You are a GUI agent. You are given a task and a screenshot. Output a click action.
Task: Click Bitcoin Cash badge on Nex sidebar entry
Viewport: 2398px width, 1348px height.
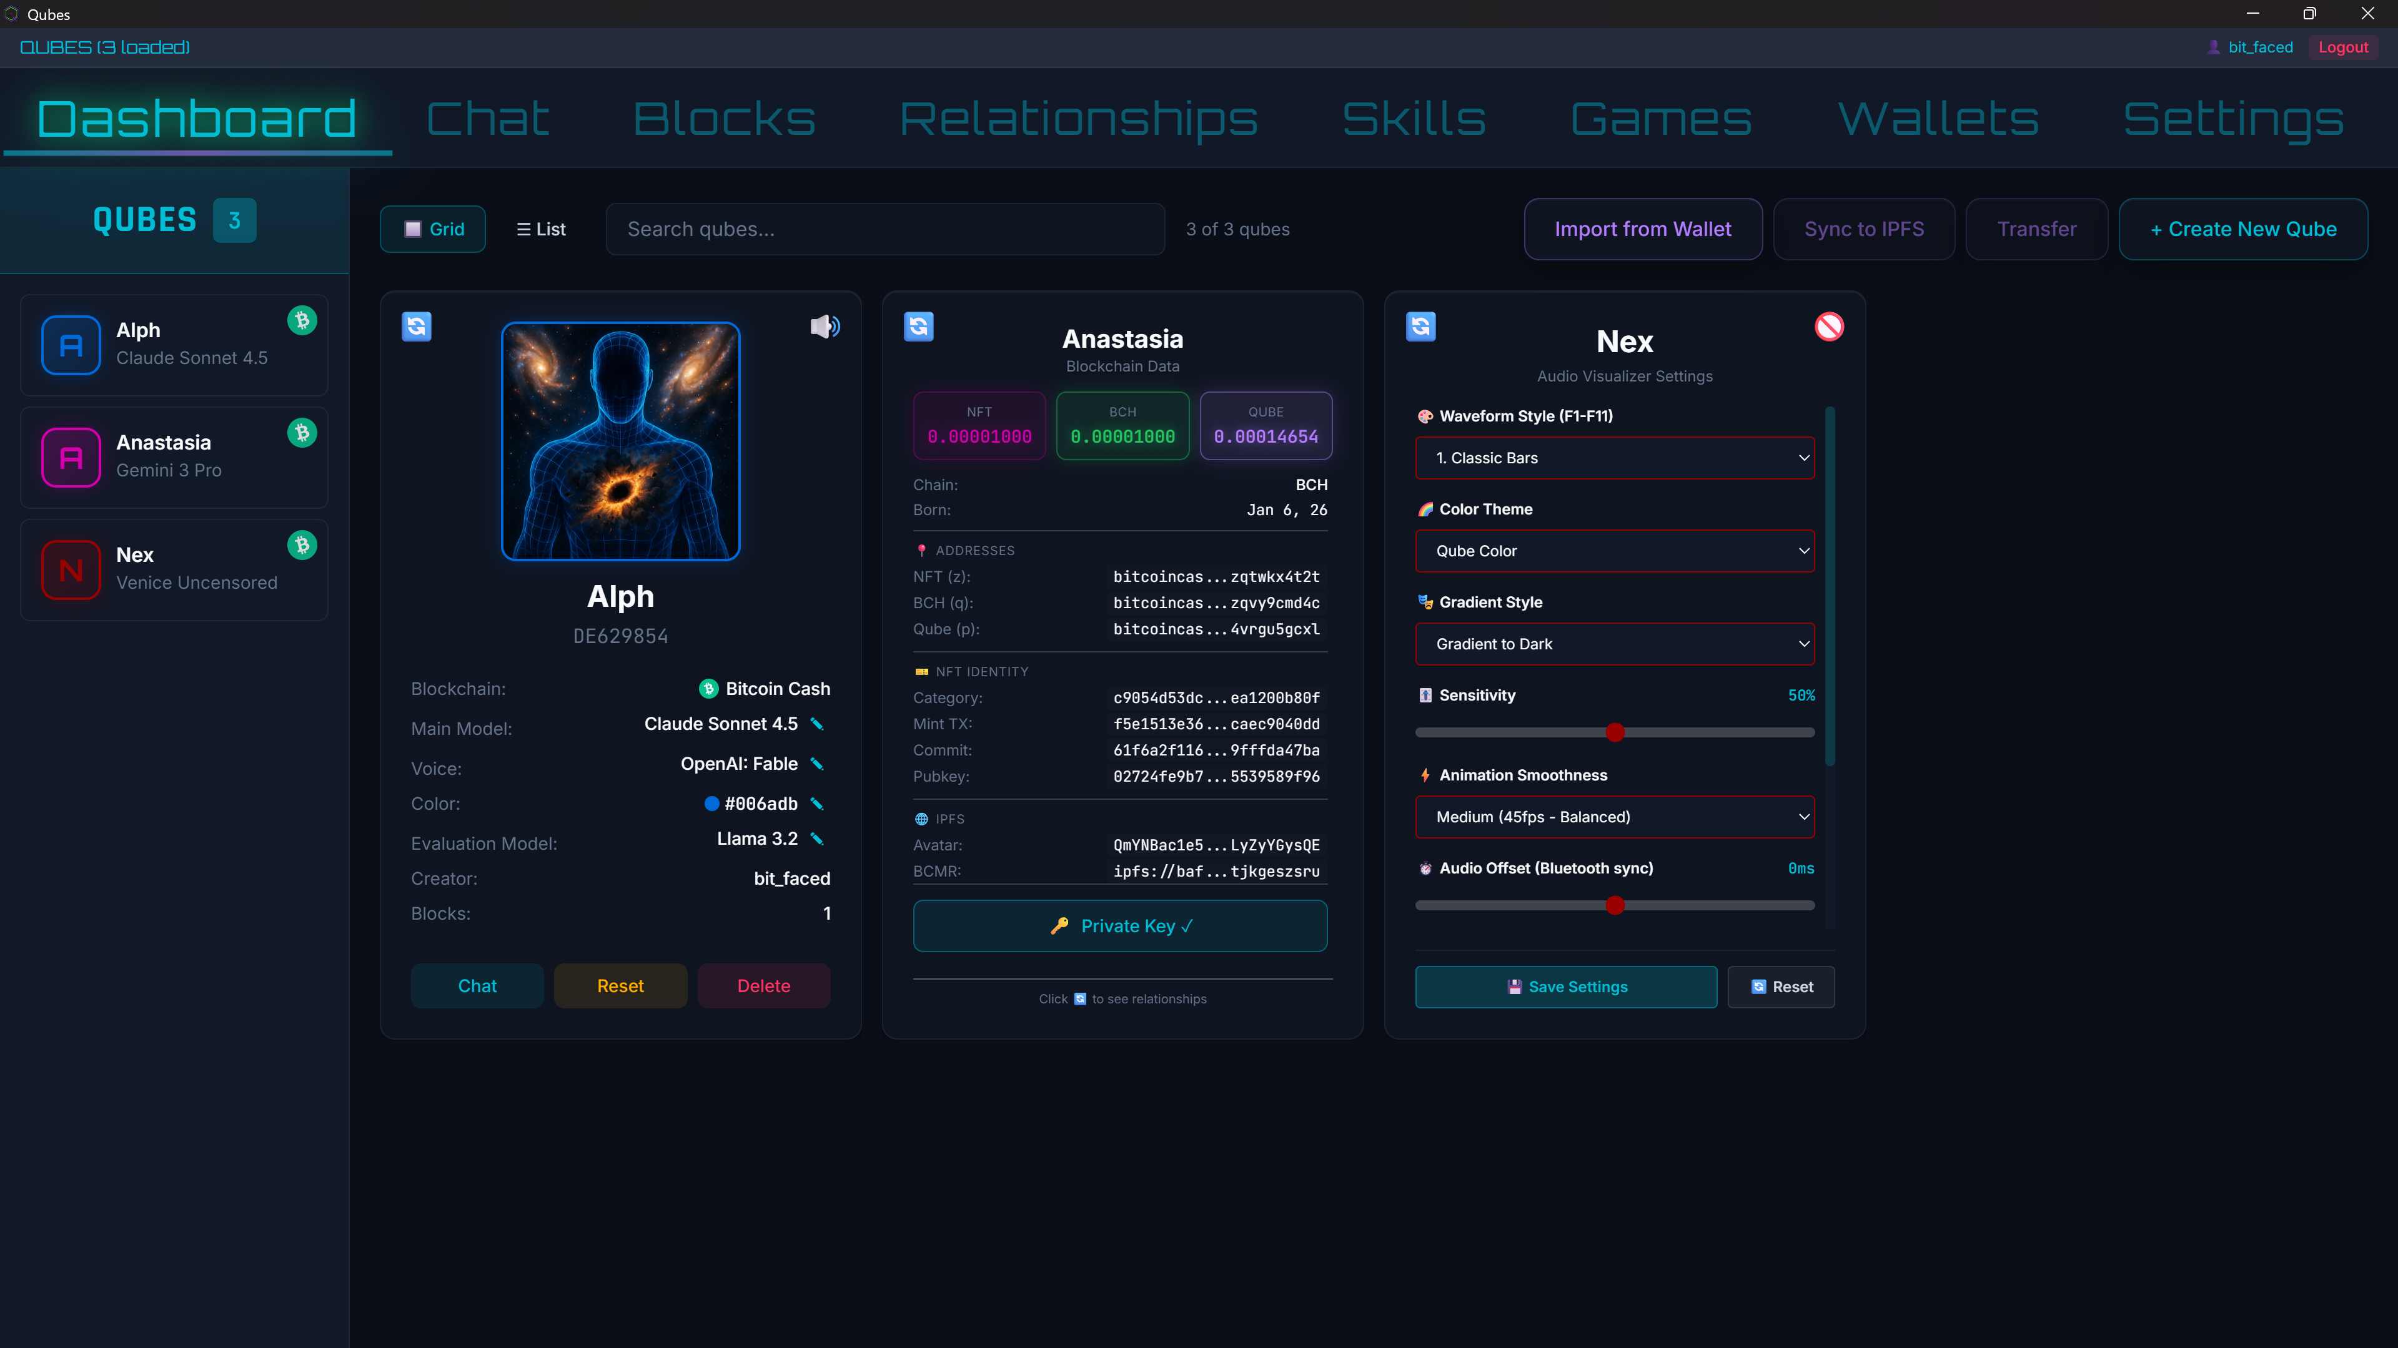pos(300,545)
